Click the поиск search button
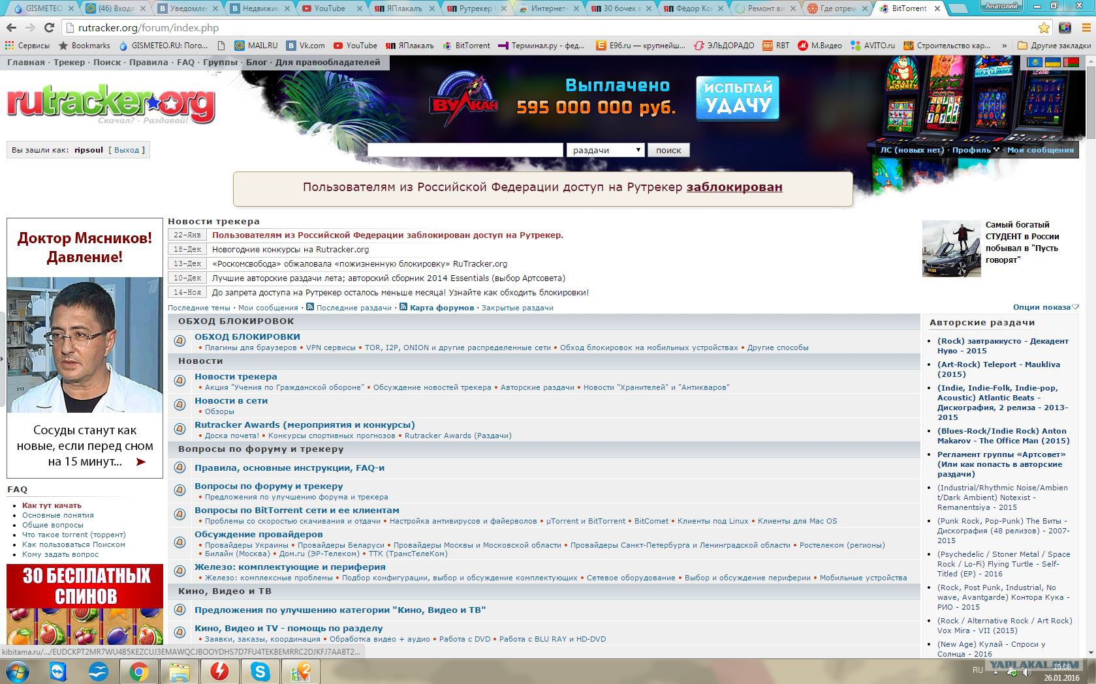The width and height of the screenshot is (1096, 684). [x=668, y=150]
